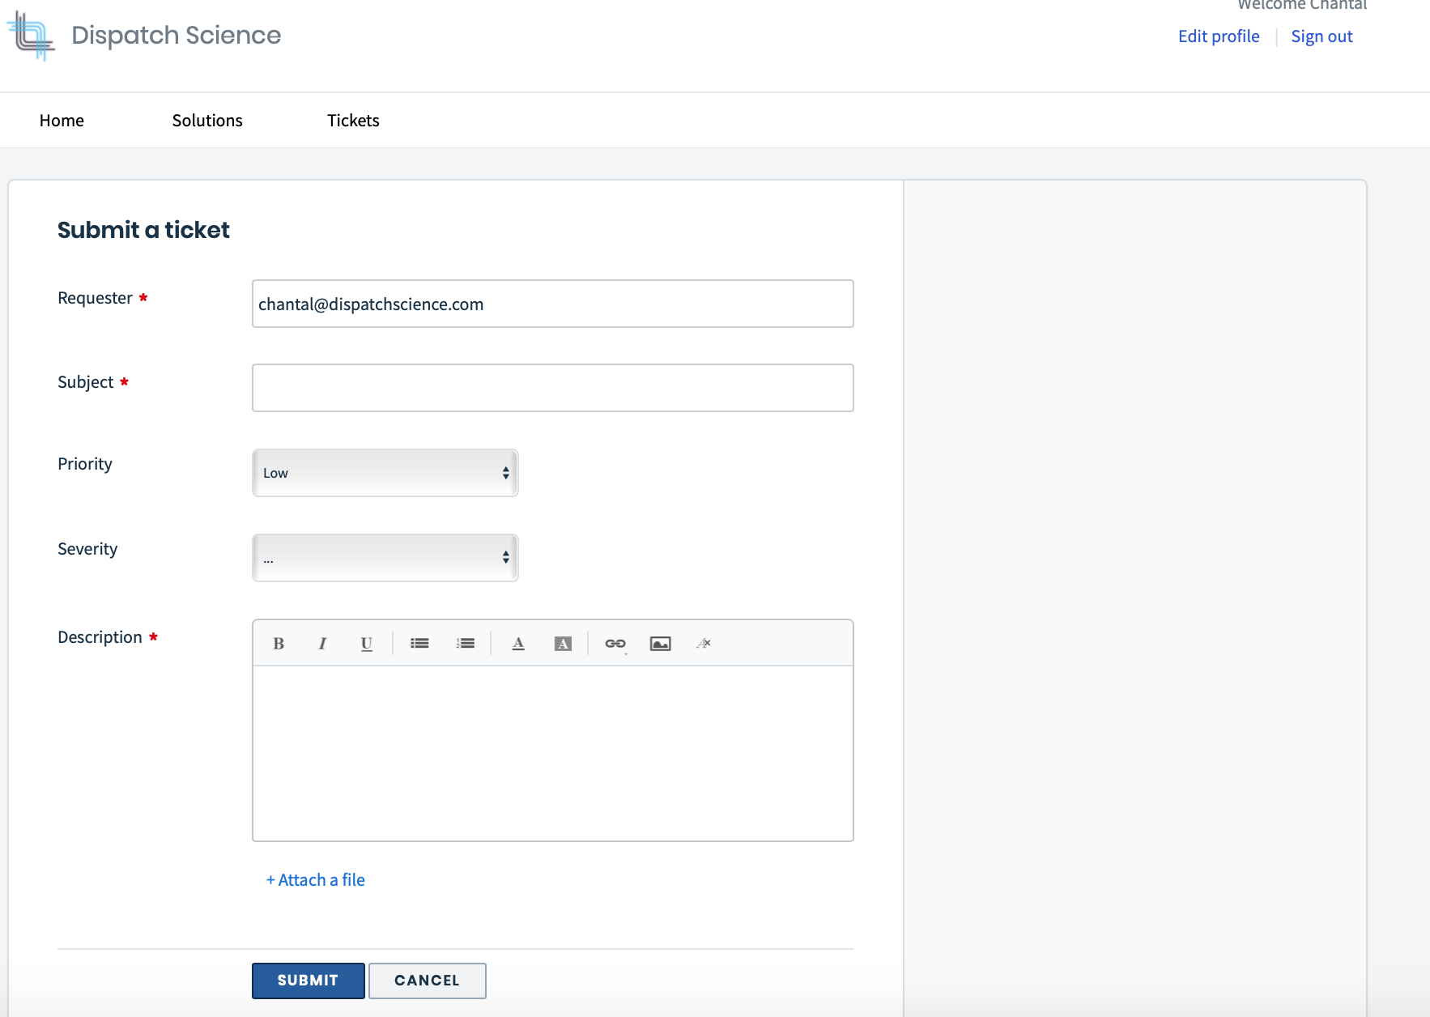Viewport: 1430px width, 1017px height.
Task: Open the Tickets tab
Action: (x=353, y=121)
